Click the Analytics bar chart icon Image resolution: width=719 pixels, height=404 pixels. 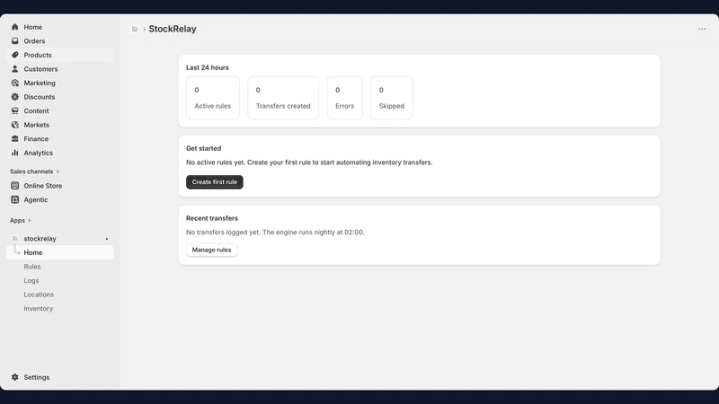[x=14, y=153]
